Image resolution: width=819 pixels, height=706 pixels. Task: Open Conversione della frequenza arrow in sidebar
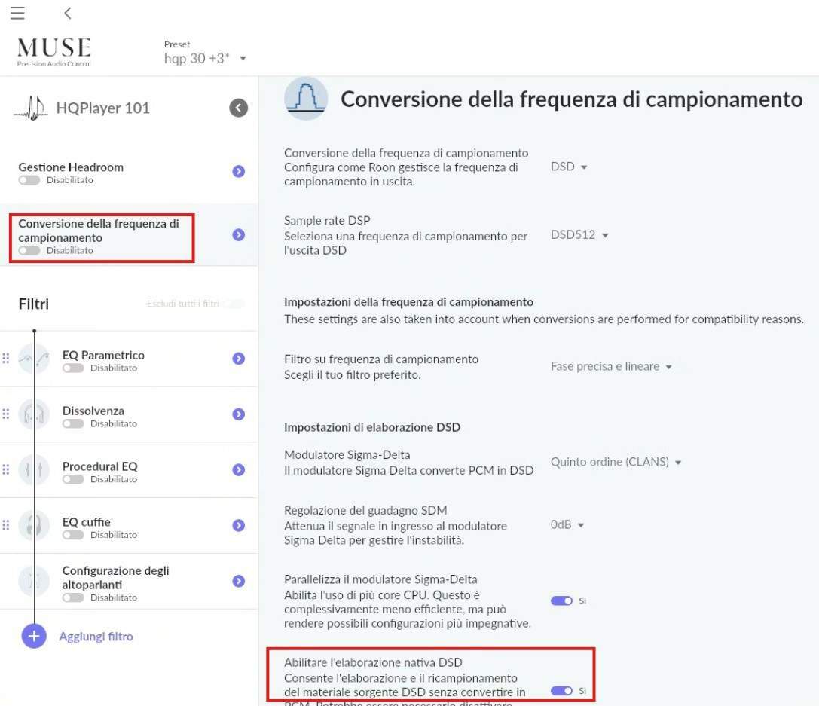[239, 235]
